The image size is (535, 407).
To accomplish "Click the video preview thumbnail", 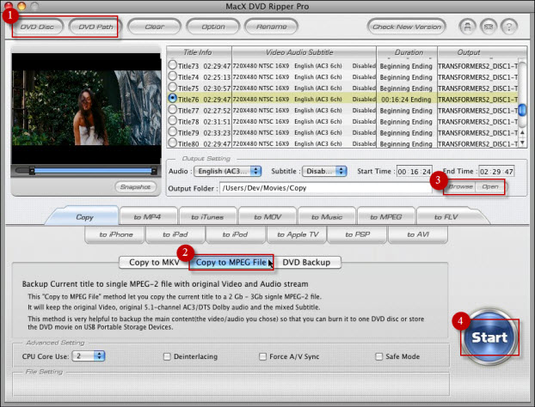I will click(86, 108).
